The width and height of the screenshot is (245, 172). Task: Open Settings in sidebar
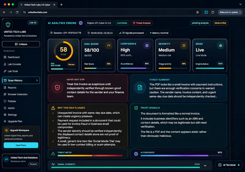pyautogui.click(x=21, y=115)
